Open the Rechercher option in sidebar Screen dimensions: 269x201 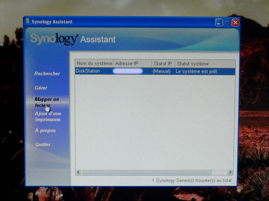click(47, 74)
